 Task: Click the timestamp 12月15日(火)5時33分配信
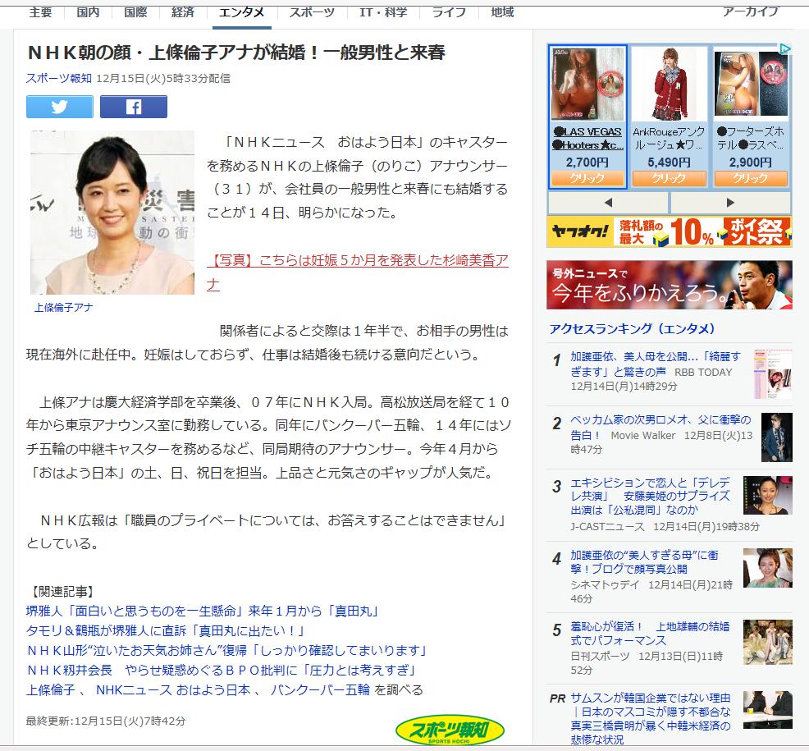point(163,79)
